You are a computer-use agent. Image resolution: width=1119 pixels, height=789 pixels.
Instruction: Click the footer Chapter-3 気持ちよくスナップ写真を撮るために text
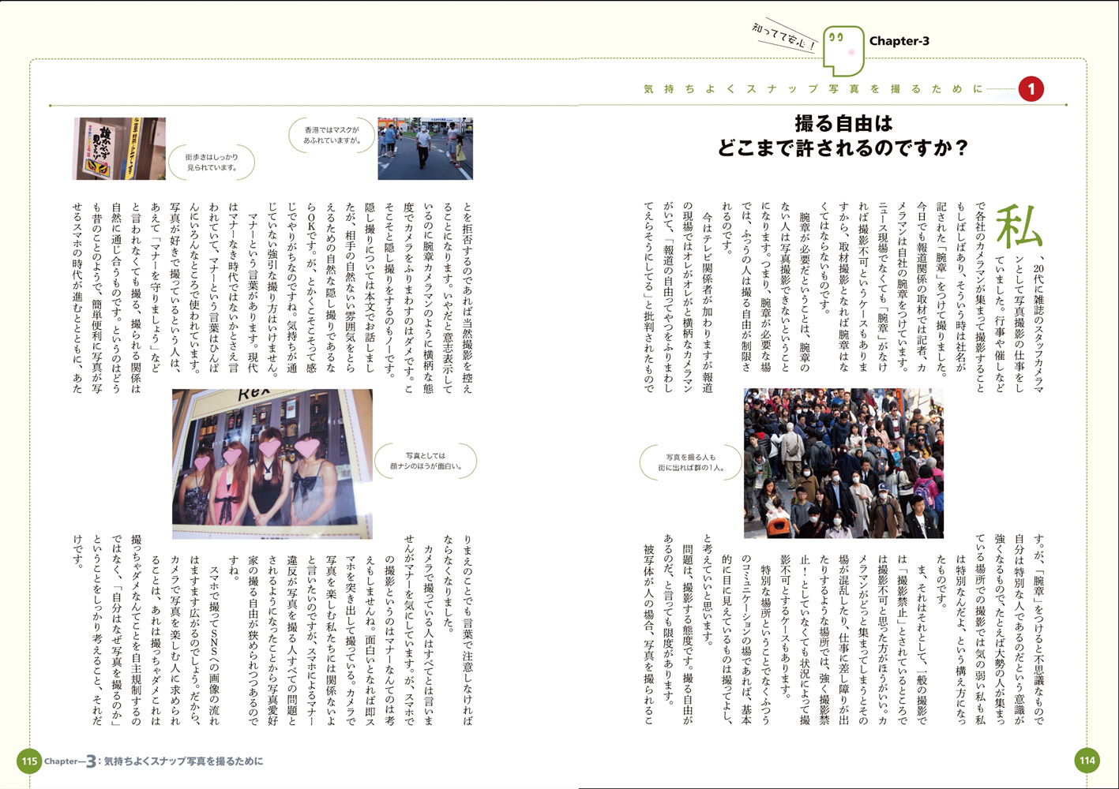[154, 761]
